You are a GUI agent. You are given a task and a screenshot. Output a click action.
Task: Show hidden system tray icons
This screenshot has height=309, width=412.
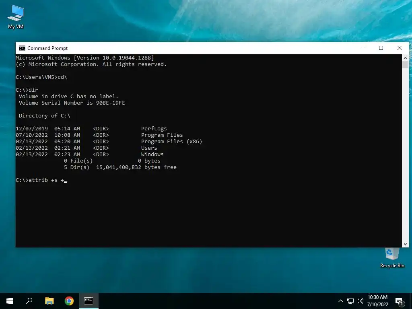[340, 301]
